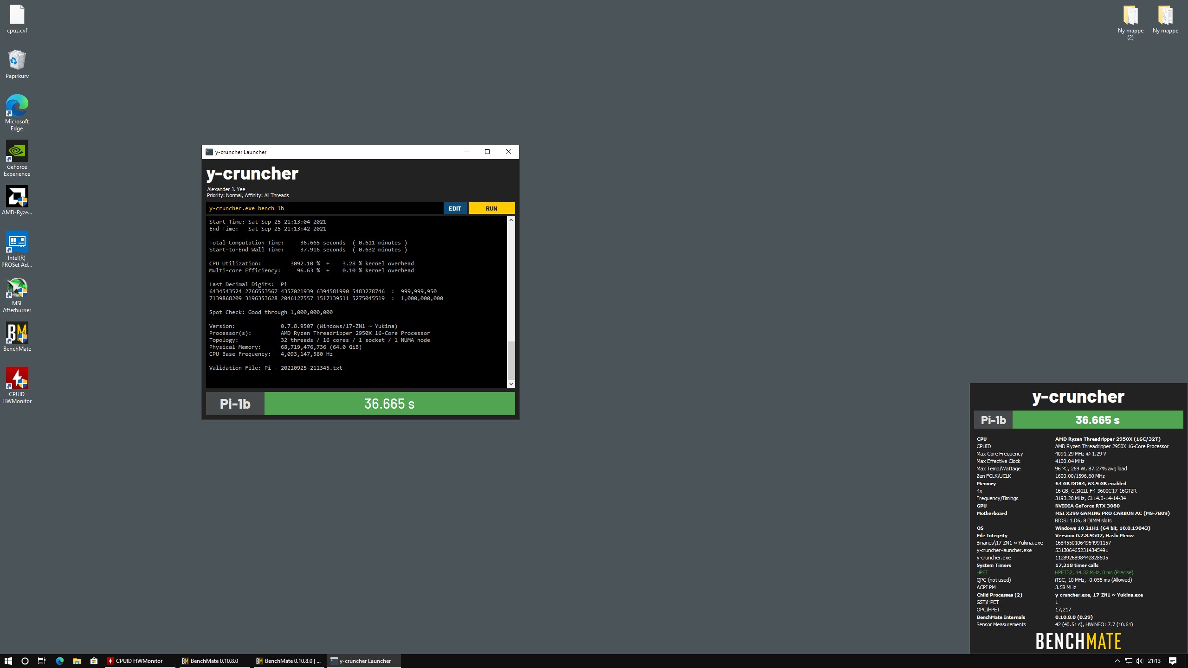Switch to CPUID HWMonitor taskbar window
Image resolution: width=1188 pixels, height=668 pixels.
click(141, 661)
